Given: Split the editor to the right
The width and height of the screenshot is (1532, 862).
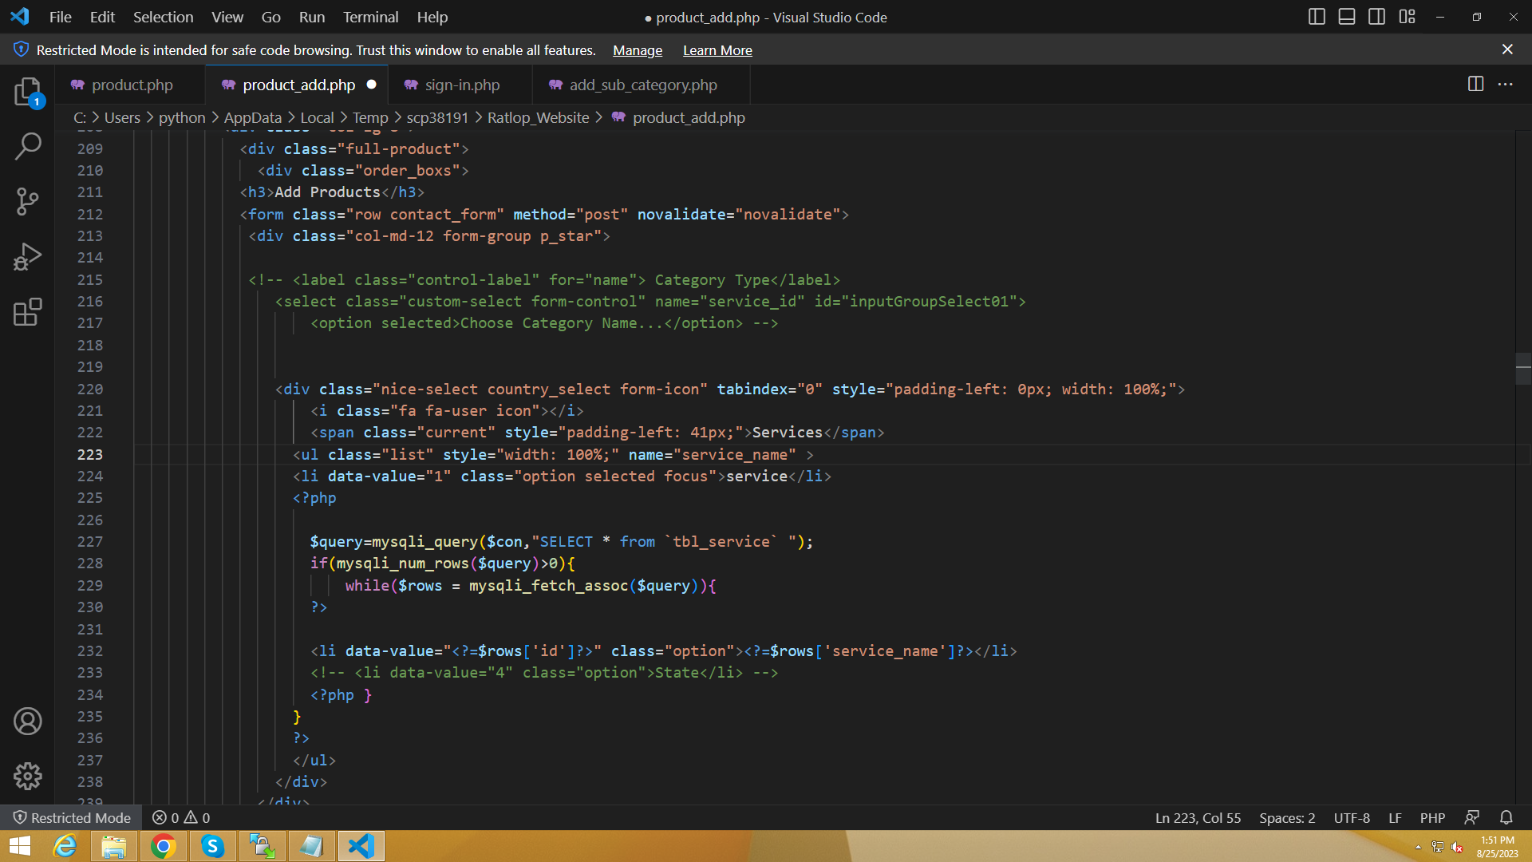Looking at the screenshot, I should tap(1475, 85).
